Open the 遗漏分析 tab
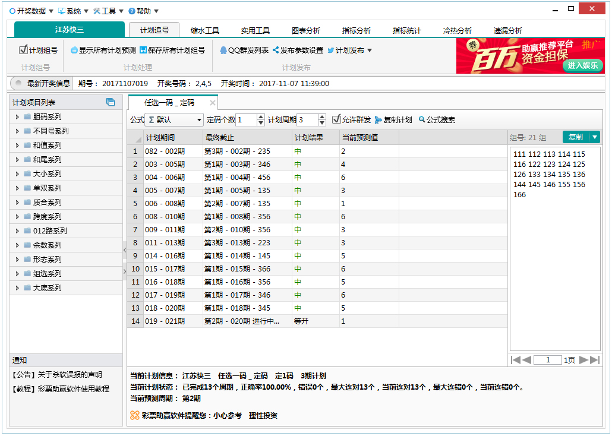The height and width of the screenshot is (436, 612). 507,30
